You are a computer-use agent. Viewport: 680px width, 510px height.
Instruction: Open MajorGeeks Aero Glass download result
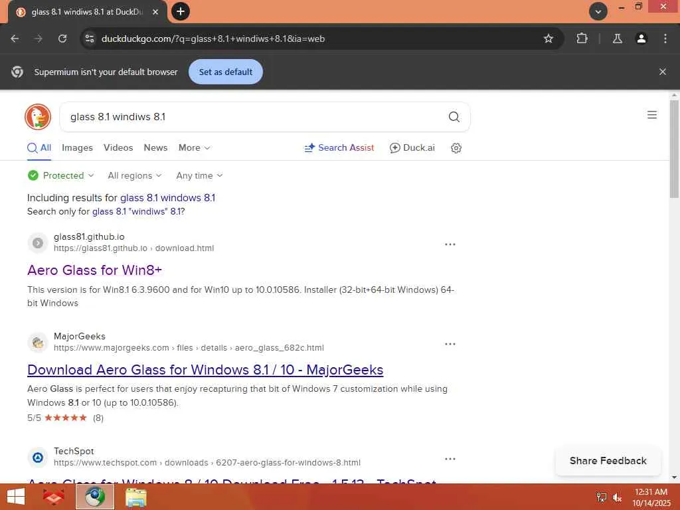205,370
